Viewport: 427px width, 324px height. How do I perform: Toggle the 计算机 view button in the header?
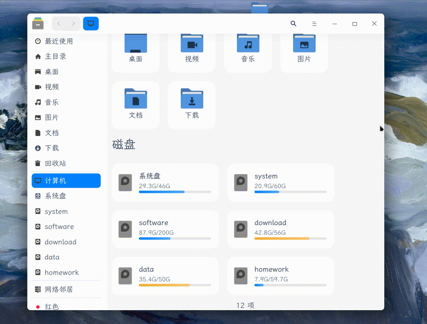91,23
